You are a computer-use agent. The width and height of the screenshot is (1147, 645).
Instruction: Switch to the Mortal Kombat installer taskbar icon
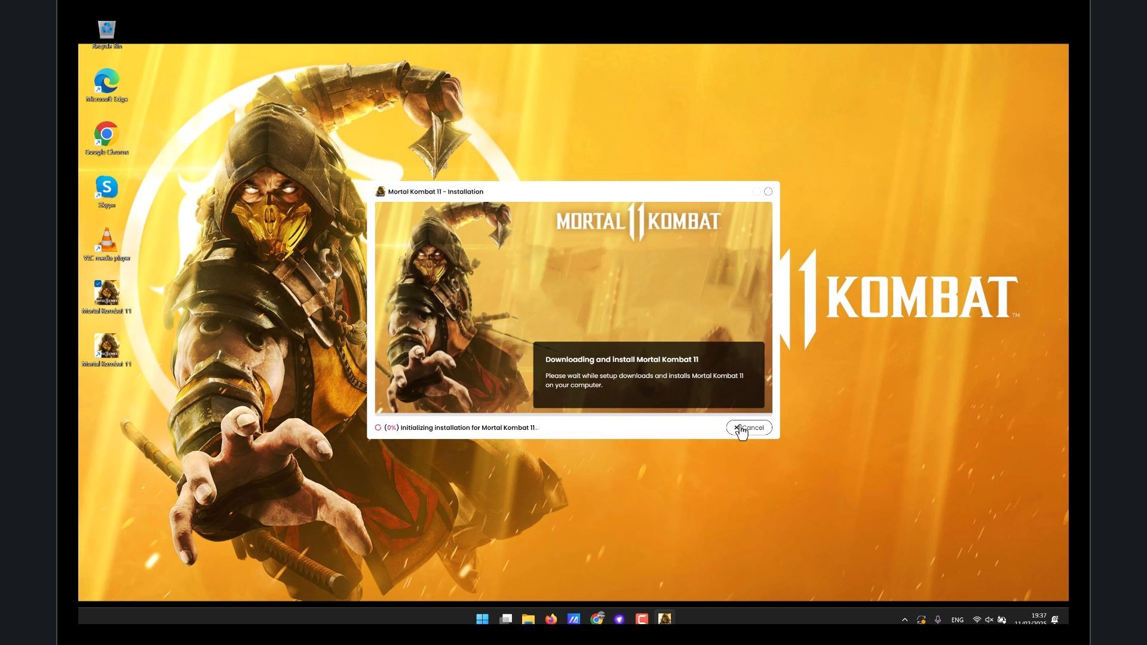pos(665,619)
